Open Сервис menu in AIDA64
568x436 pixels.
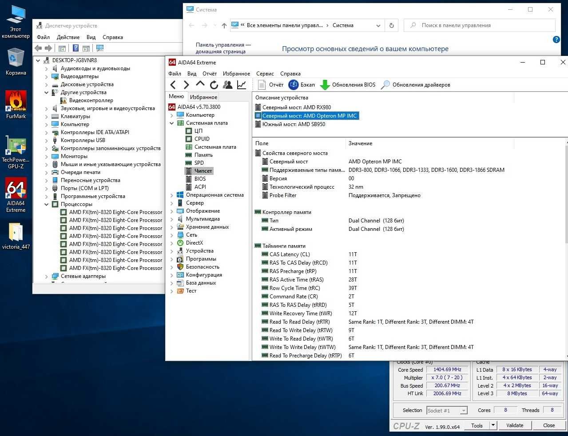pos(265,74)
